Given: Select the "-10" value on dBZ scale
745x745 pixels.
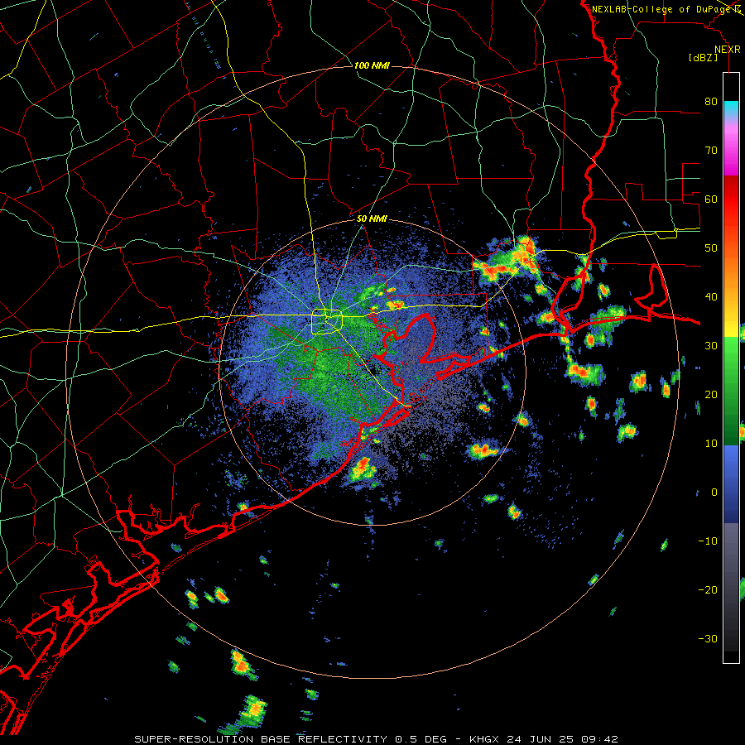Looking at the screenshot, I should (708, 541).
